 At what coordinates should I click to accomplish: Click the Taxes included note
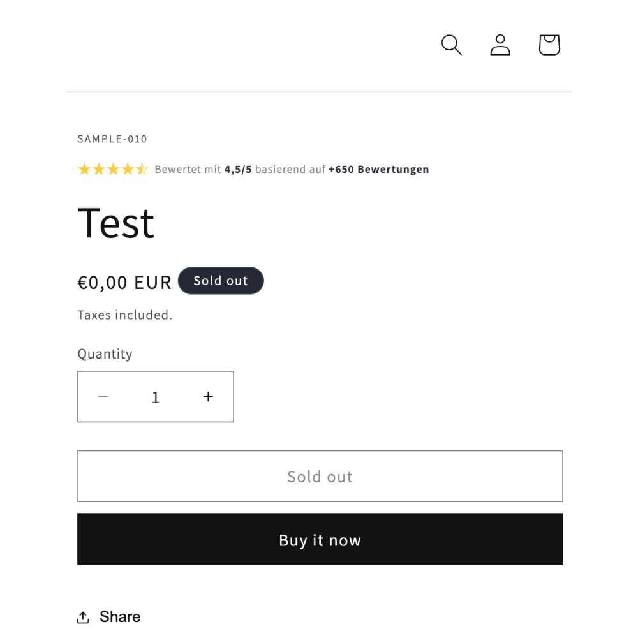pos(125,315)
